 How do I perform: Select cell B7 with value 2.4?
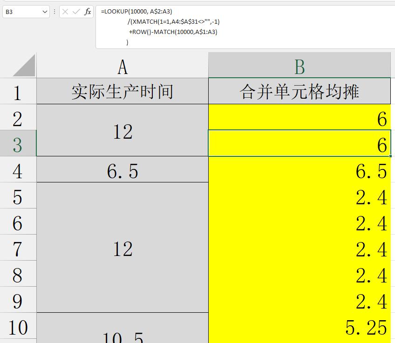300,248
